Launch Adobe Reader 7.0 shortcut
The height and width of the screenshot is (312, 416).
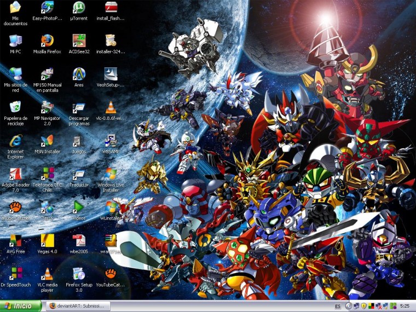pyautogui.click(x=15, y=174)
